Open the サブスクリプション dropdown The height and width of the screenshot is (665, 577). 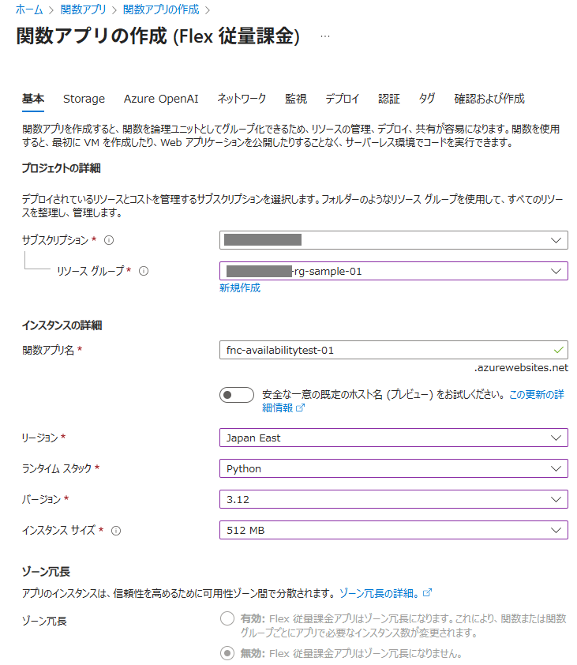click(393, 240)
